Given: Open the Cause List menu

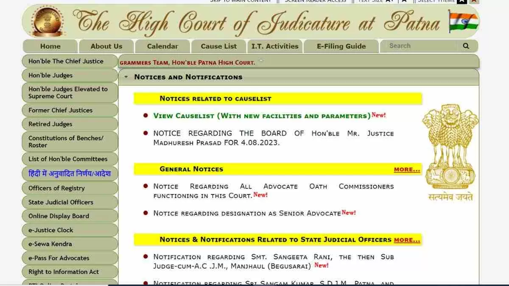Looking at the screenshot, I should [x=219, y=46].
